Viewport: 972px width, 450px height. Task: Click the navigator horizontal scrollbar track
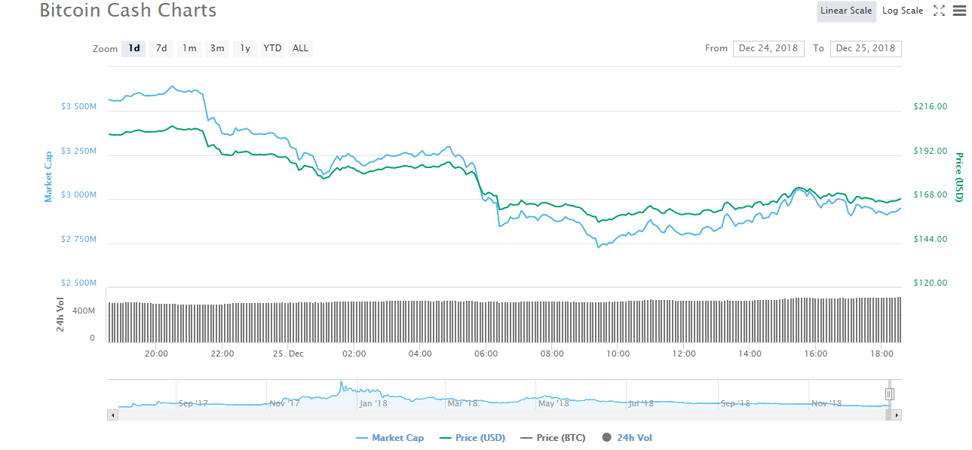pos(504,415)
